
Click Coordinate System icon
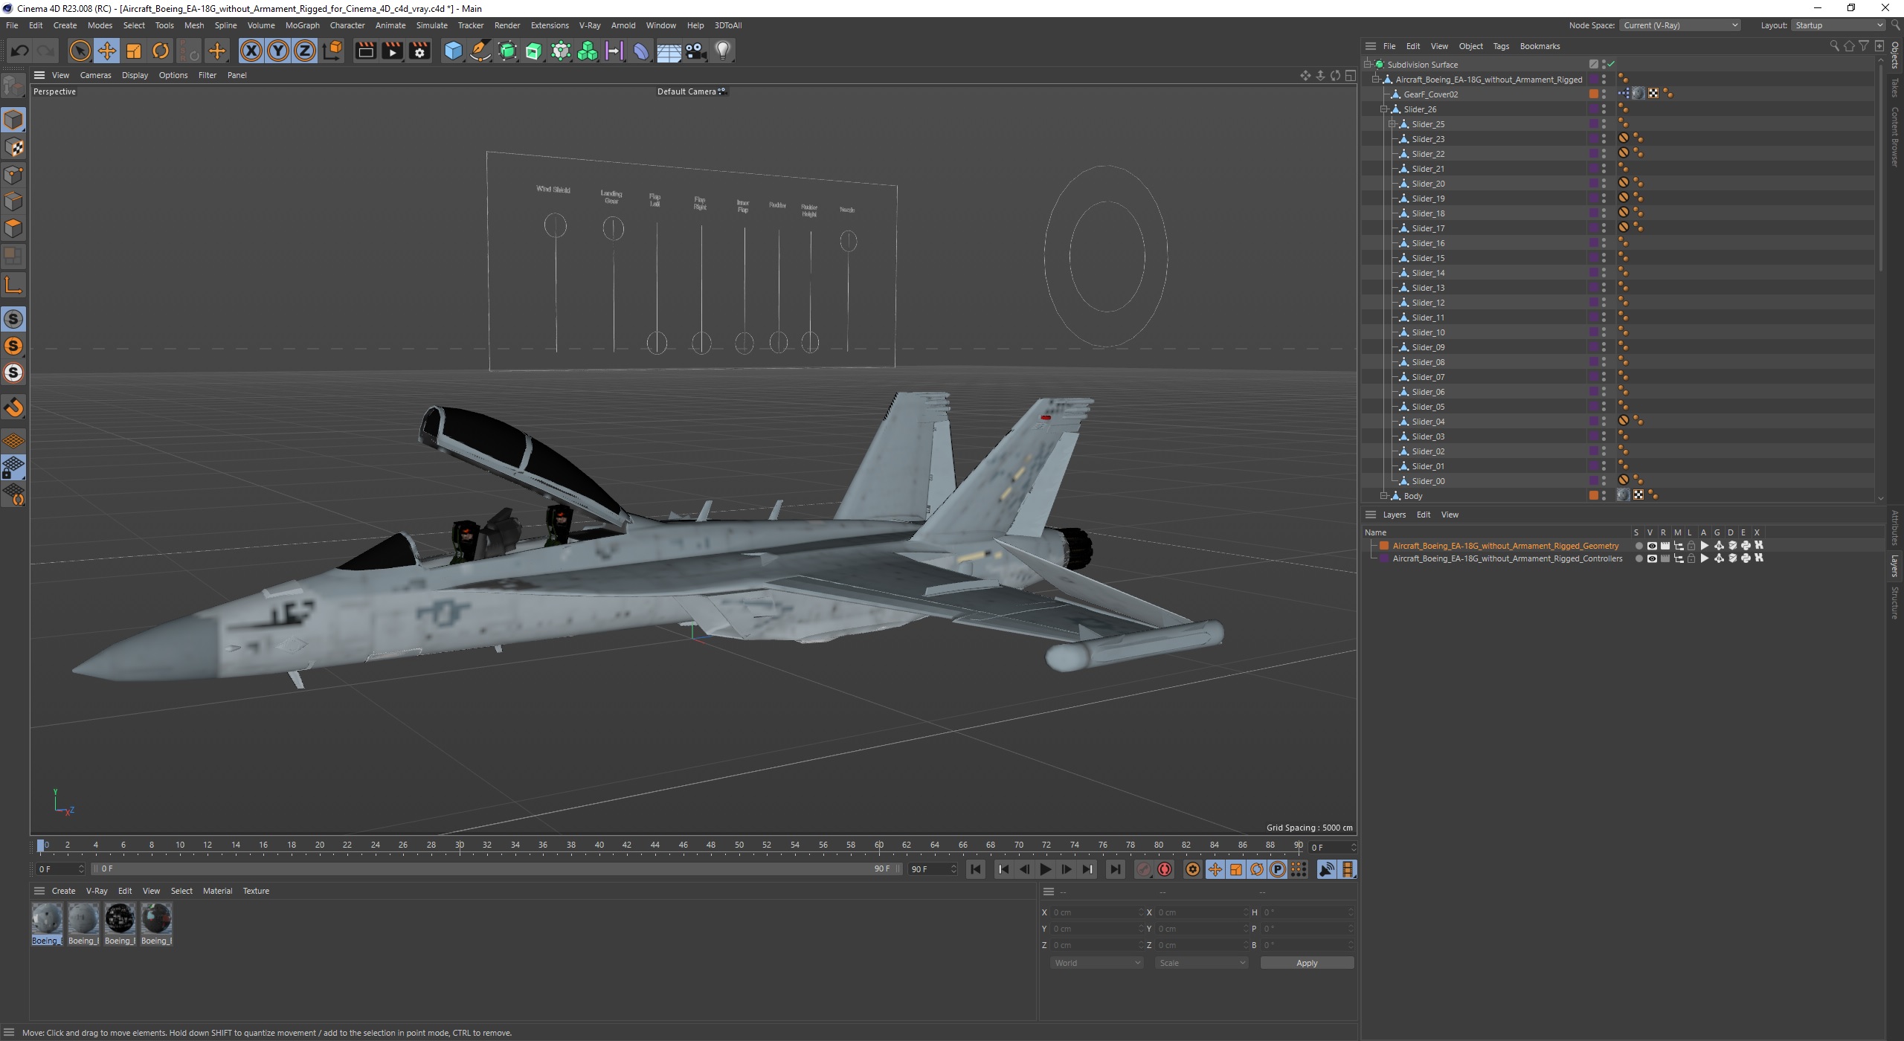(x=333, y=51)
